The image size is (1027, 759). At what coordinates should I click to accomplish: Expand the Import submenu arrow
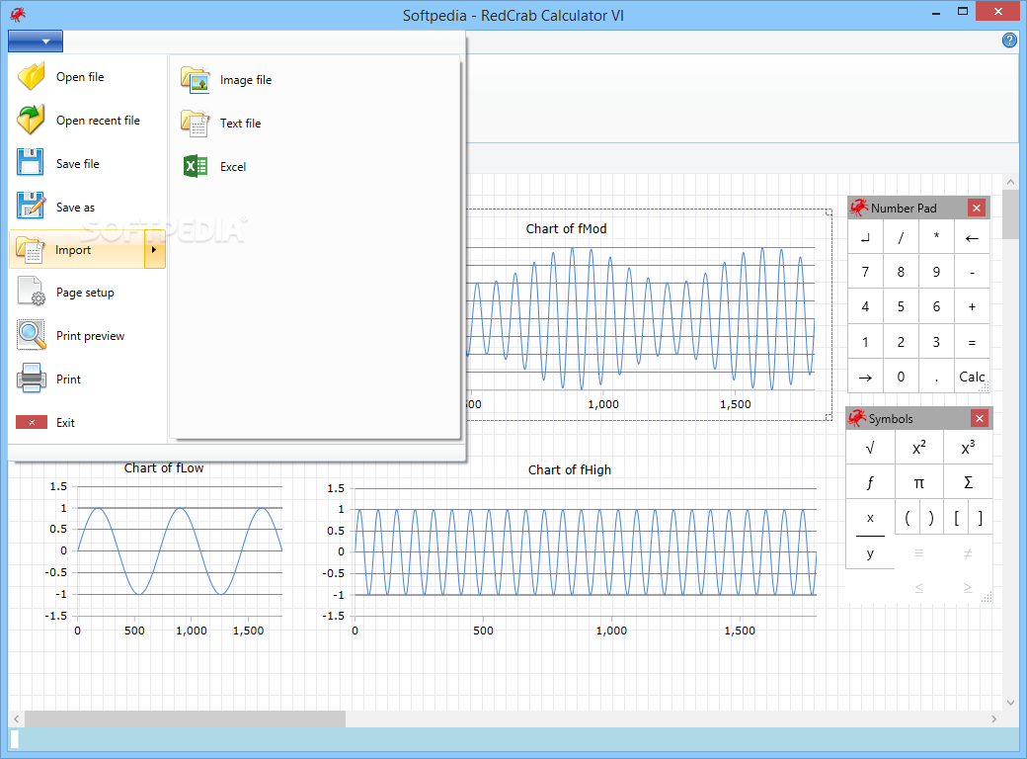(x=155, y=250)
